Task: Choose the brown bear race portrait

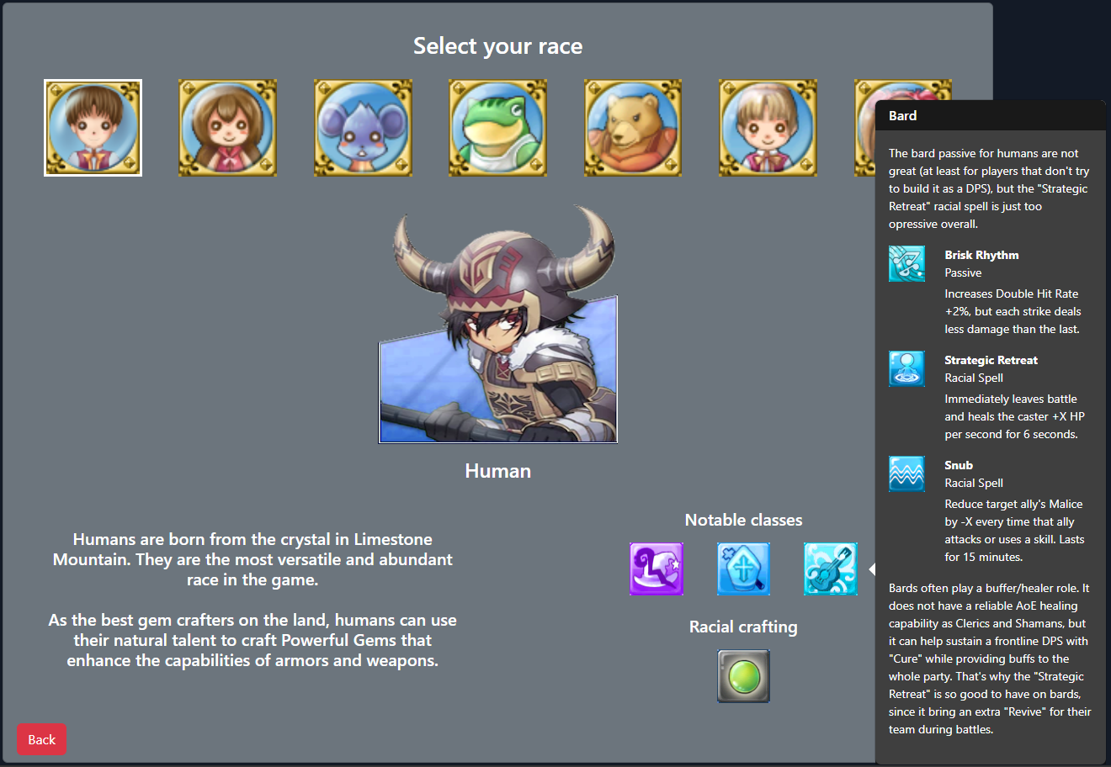Action: [633, 128]
